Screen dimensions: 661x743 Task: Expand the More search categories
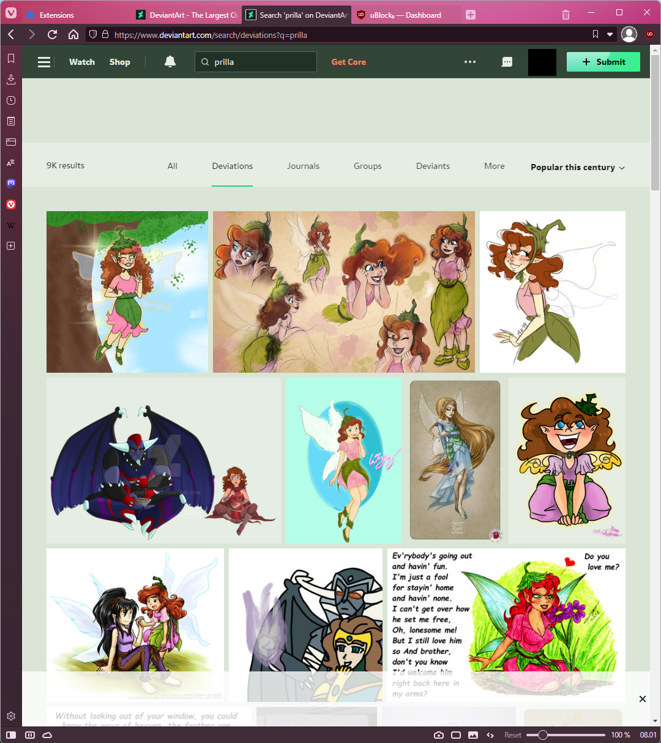coord(495,166)
